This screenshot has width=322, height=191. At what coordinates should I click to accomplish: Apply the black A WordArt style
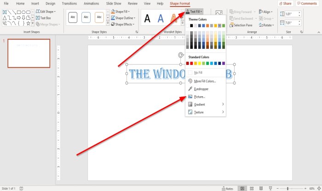click(147, 18)
